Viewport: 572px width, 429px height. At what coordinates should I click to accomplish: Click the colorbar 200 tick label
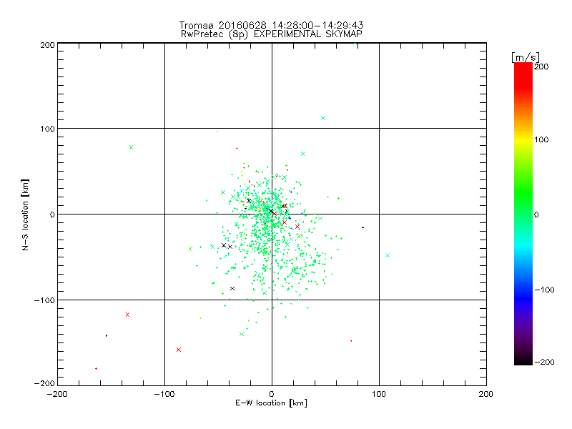(x=541, y=66)
